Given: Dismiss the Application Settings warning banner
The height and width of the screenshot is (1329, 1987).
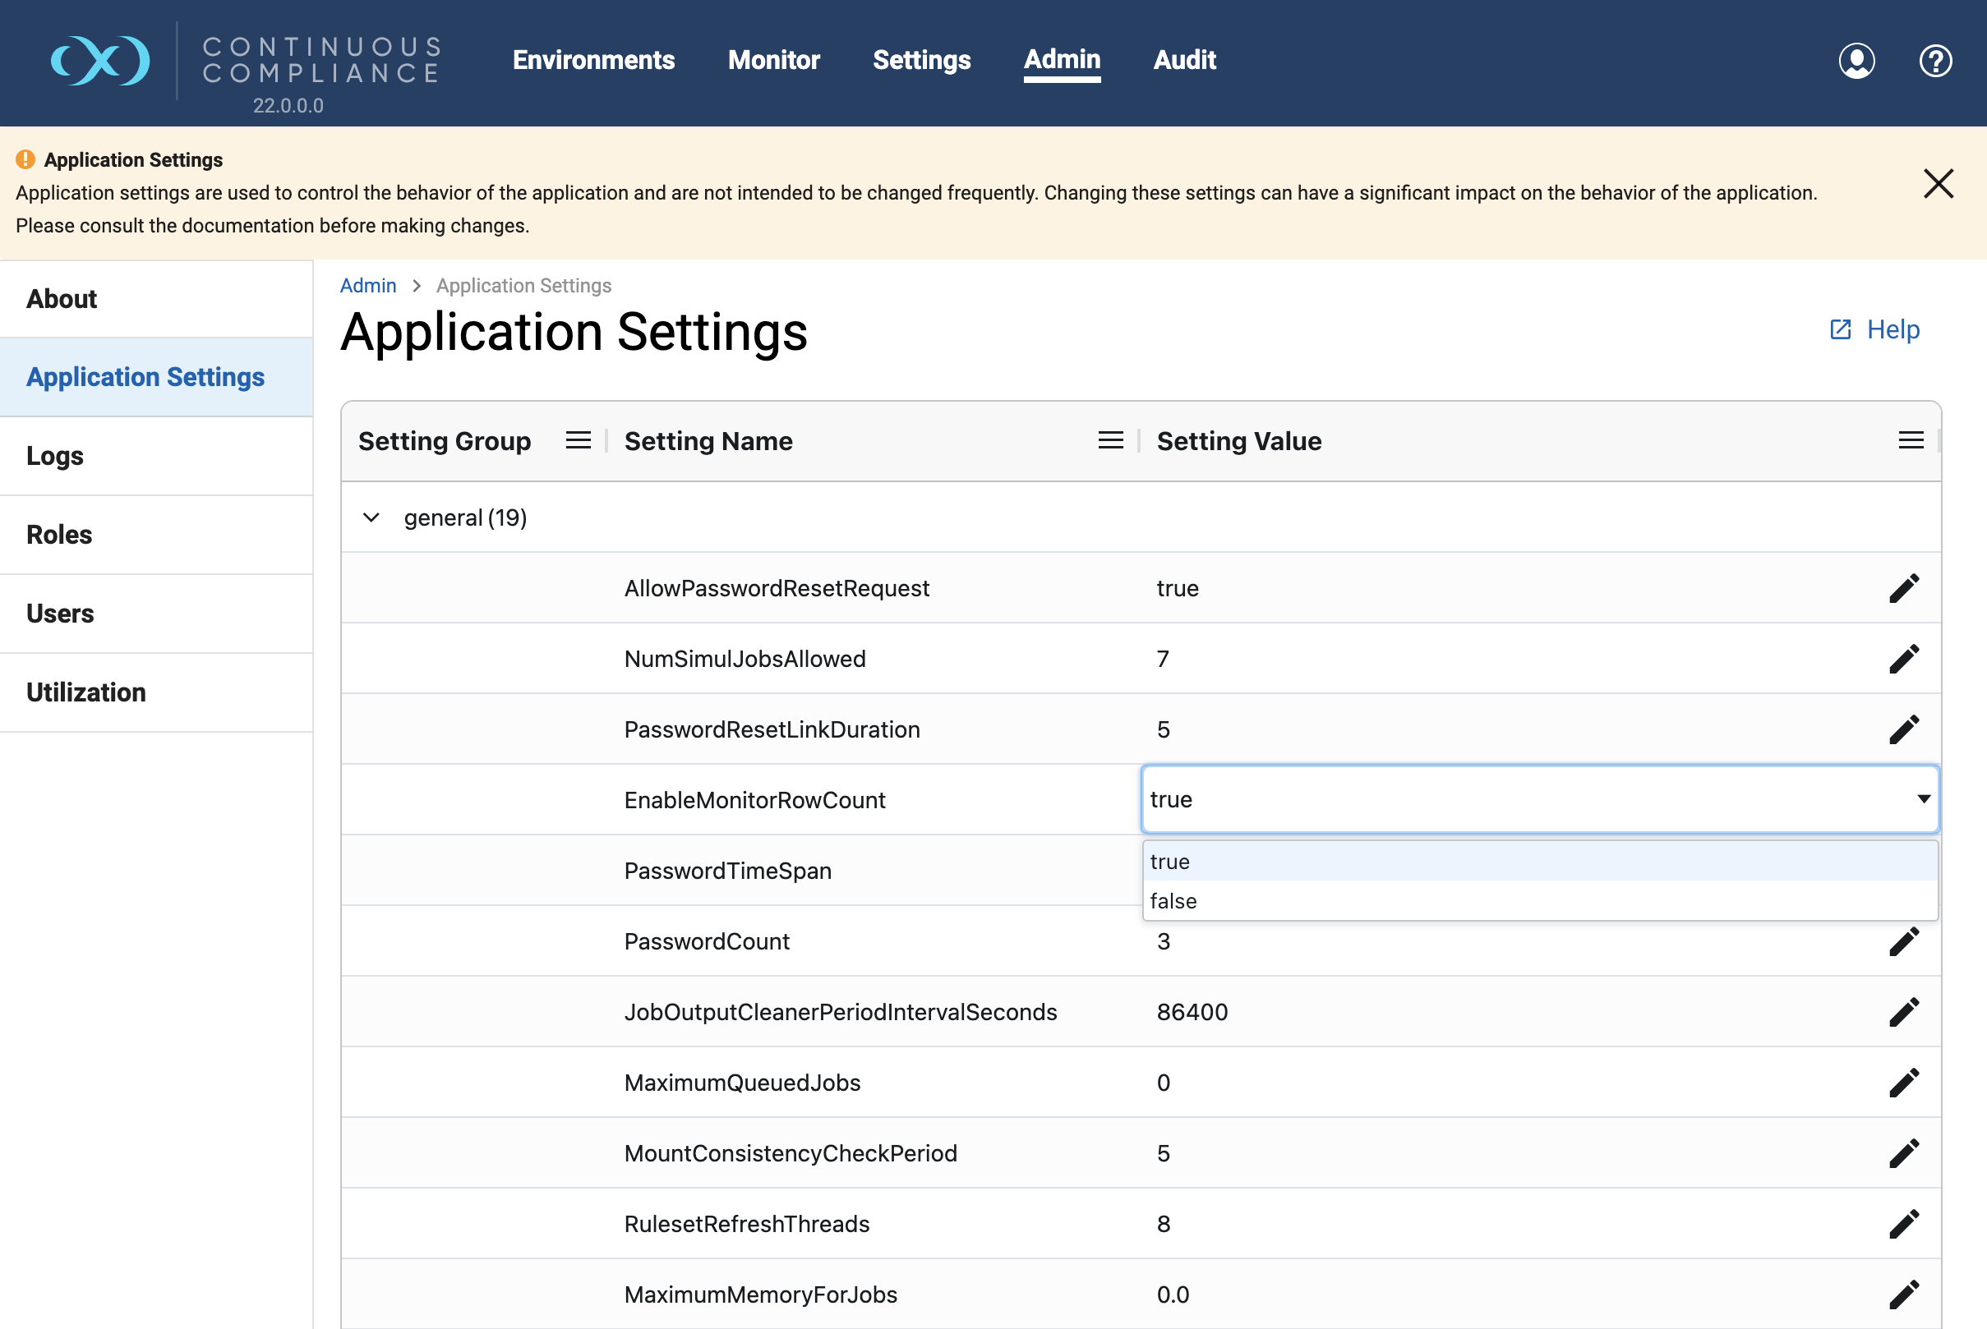Looking at the screenshot, I should tap(1938, 184).
